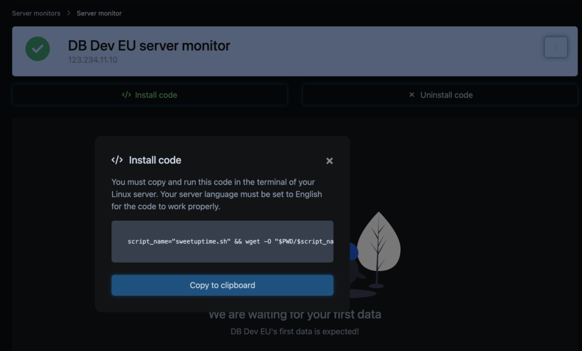The height and width of the screenshot is (351, 582).
Task: Click the first data is expected message
Action: point(294,331)
